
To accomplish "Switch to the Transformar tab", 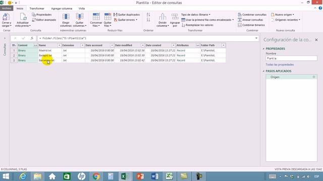I will pyautogui.click(x=37, y=9).
